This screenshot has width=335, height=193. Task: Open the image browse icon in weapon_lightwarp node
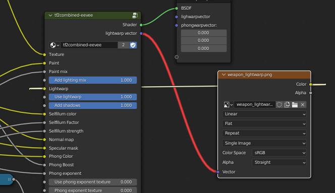pyautogui.click(x=228, y=105)
